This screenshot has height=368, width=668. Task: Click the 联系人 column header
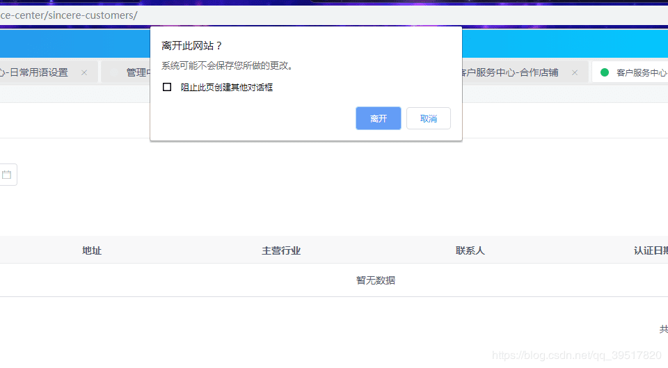(470, 250)
